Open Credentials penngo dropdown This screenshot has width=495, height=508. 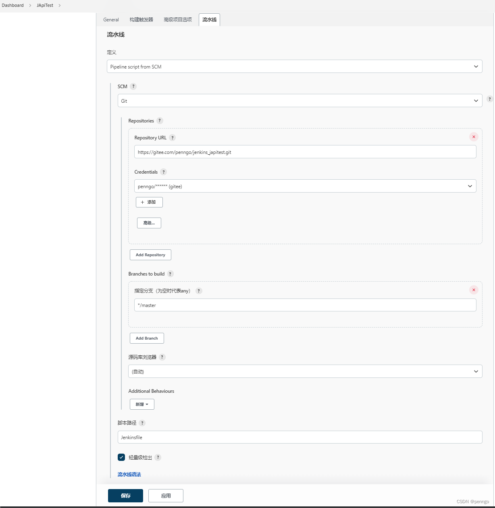tap(305, 186)
